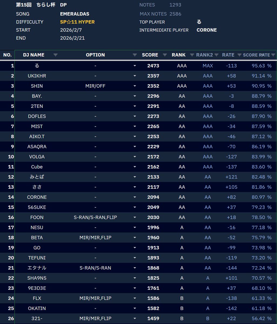
Task: Select score cell 1913
Action: coord(153,248)
